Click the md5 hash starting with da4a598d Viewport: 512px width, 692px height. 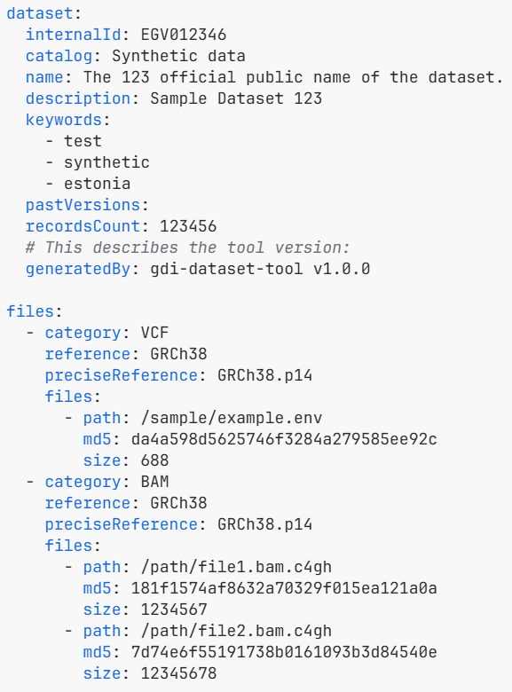point(284,439)
